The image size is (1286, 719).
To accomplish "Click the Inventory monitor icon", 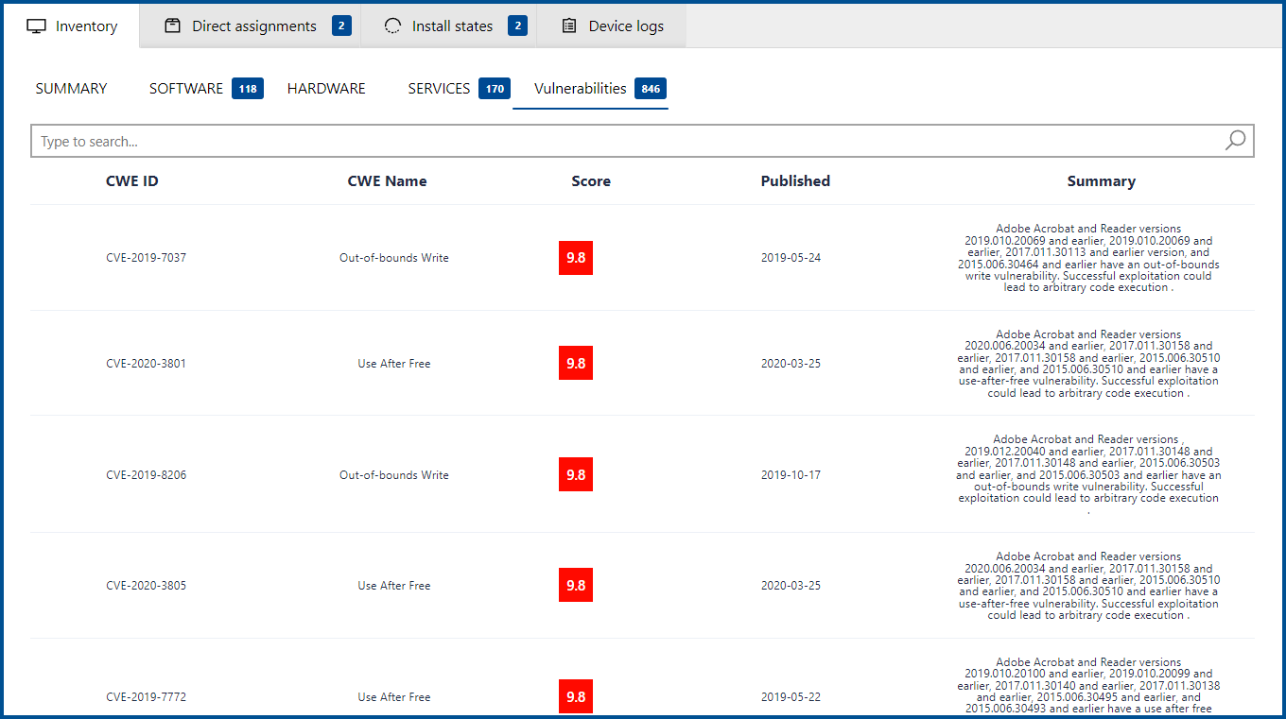I will pos(36,26).
